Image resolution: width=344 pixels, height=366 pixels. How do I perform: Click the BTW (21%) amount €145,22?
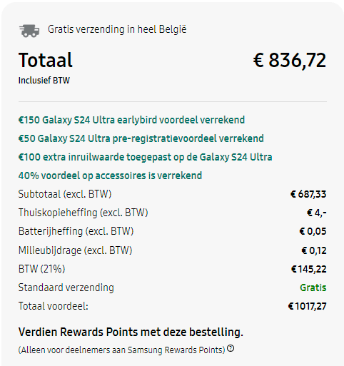309,269
